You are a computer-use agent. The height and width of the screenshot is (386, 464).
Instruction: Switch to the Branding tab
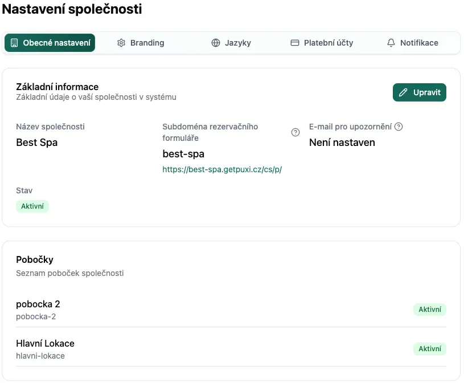coord(140,42)
